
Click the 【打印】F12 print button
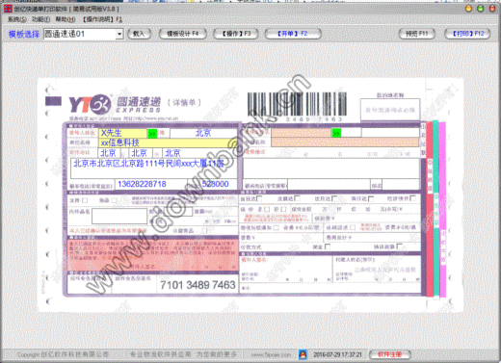tap(467, 34)
